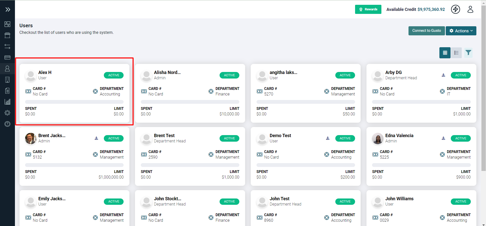Open the storefront icon in sidebar
Screen dimensions: 486x226
click(7, 35)
